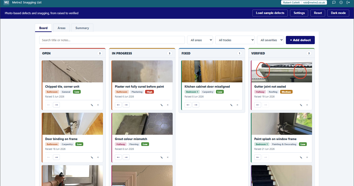The width and height of the screenshot is (354, 186).
Task: Move Grout colour mismatch card forward
Action: tap(126, 157)
